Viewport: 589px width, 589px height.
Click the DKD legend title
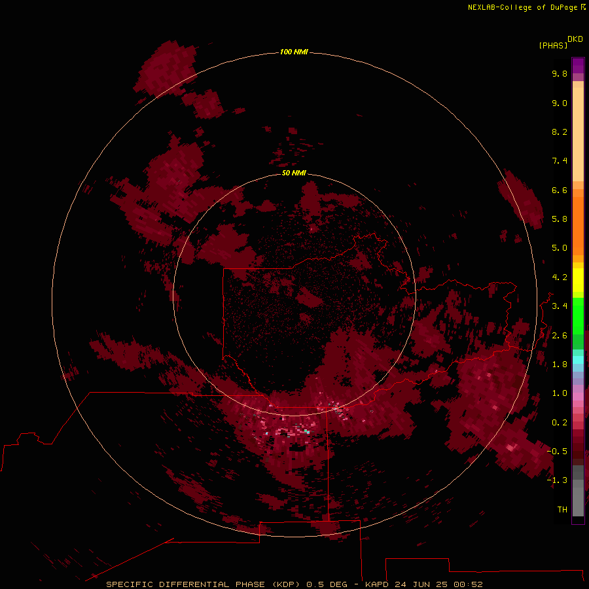point(575,39)
